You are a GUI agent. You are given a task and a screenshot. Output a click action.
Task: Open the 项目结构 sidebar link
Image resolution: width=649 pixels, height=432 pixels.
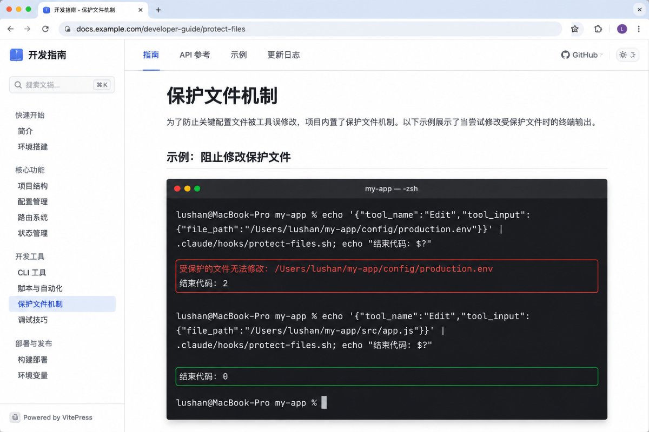pos(32,186)
